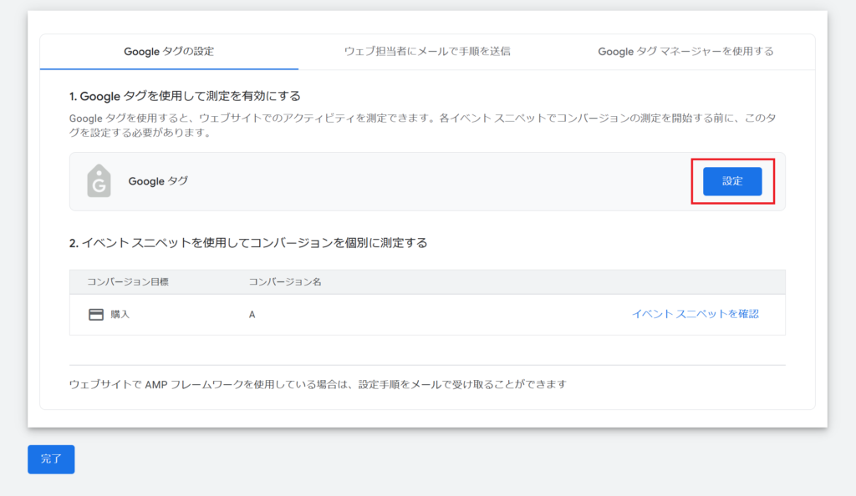The height and width of the screenshot is (496, 856).
Task: Click conversion name A in the table
Action: click(x=252, y=315)
